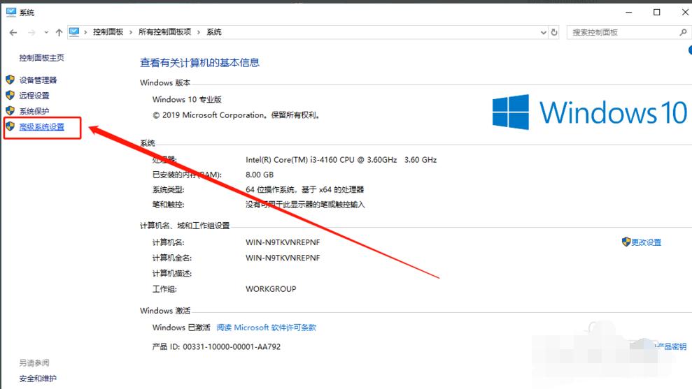Click shield icon next to 更改设置
692x389 pixels.
click(x=626, y=242)
